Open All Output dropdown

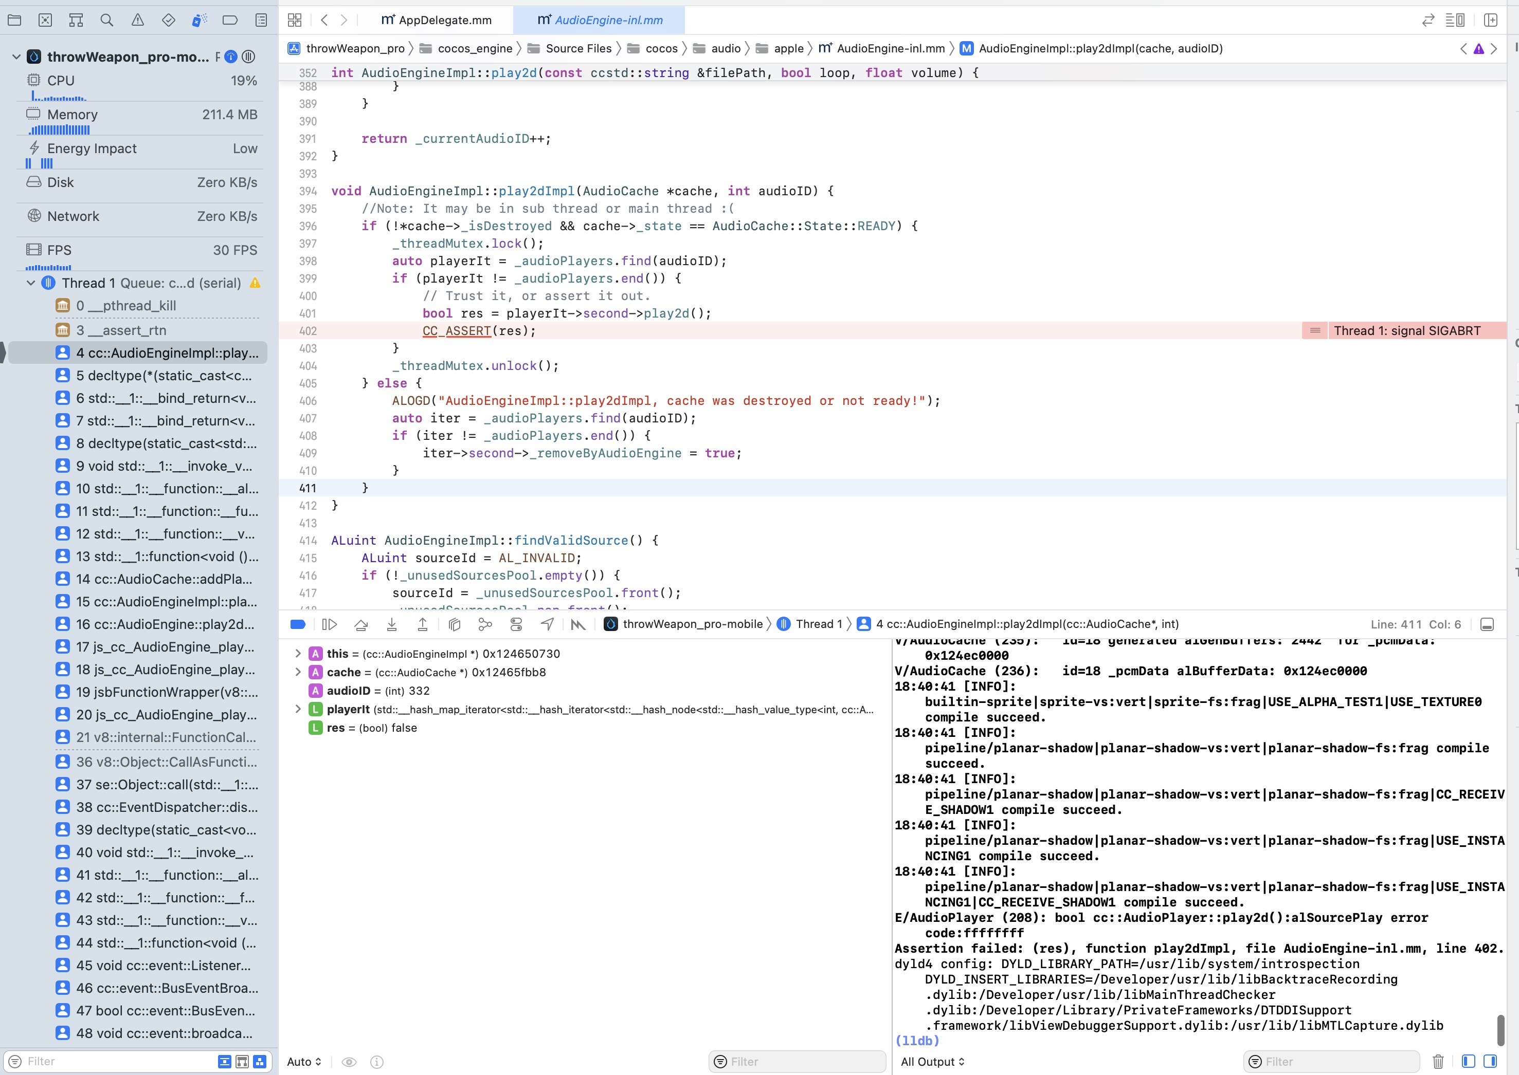932,1062
